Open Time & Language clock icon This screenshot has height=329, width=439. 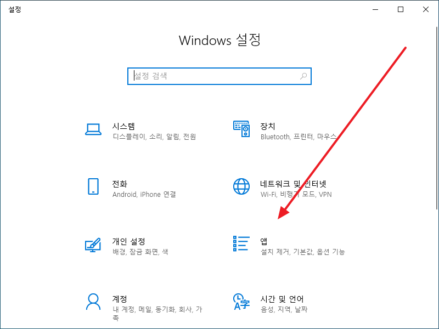(x=241, y=302)
